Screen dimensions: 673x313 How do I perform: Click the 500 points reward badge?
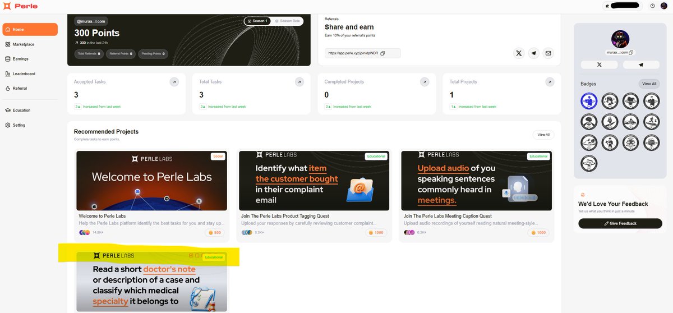tap(215, 232)
